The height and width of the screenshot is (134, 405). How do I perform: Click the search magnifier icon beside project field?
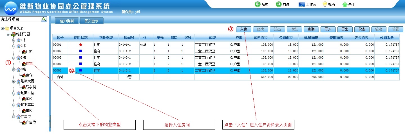point(44,19)
